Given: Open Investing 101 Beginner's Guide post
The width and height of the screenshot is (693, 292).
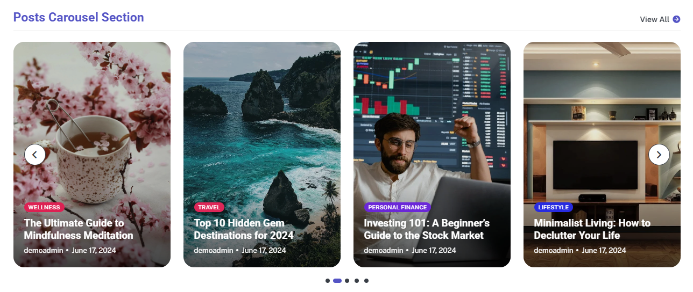Looking at the screenshot, I should click(427, 229).
